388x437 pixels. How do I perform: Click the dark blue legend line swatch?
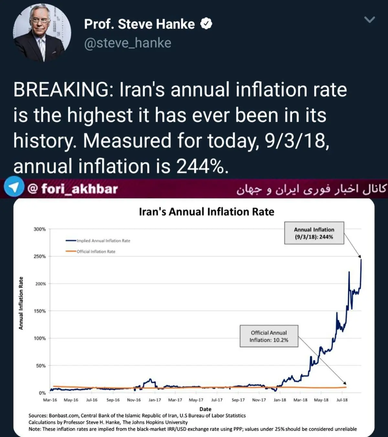click(x=71, y=241)
